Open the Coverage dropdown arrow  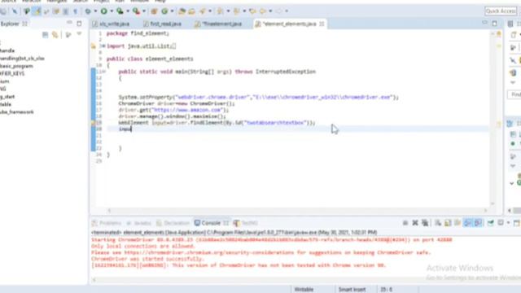[x=128, y=11]
